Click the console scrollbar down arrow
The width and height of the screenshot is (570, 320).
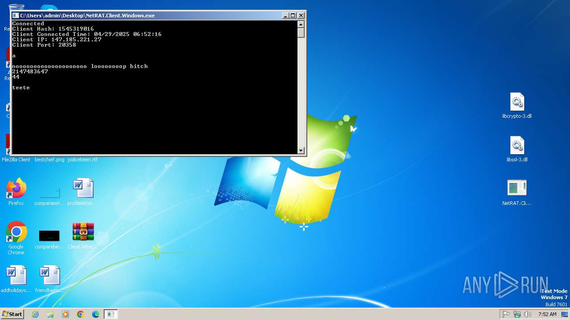click(301, 151)
